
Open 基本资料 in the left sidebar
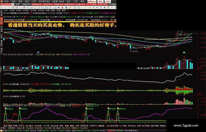click(2, 43)
